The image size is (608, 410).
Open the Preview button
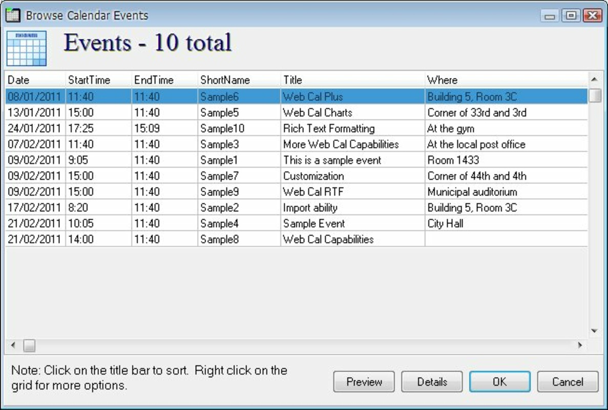[x=364, y=382]
